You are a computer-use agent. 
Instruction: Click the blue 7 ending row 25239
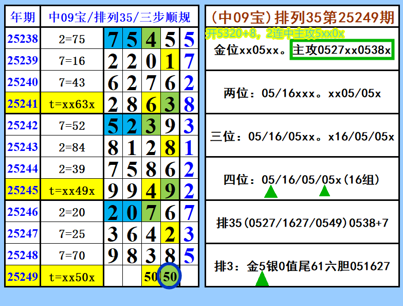(x=189, y=60)
